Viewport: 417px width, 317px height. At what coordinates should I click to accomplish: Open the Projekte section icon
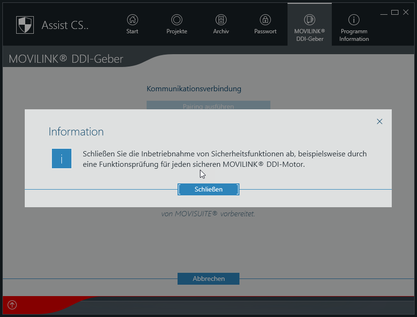click(177, 20)
